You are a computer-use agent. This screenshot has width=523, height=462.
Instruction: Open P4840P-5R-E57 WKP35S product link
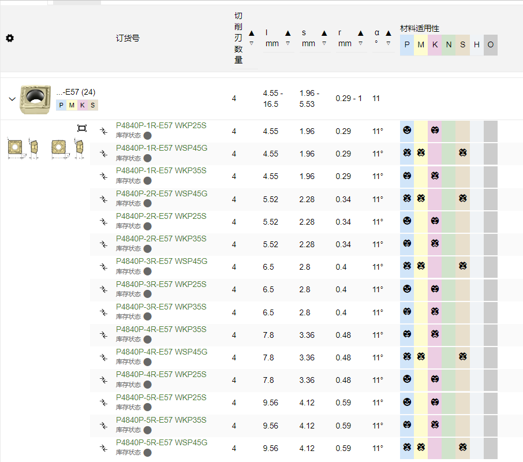[161, 420]
